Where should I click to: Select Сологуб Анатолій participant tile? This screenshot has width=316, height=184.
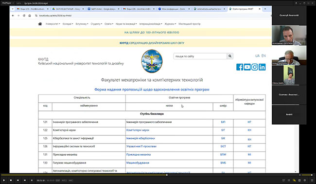289,16
